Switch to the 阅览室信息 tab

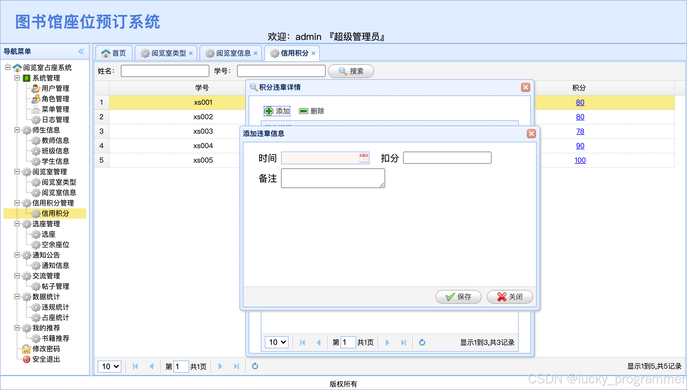point(233,53)
